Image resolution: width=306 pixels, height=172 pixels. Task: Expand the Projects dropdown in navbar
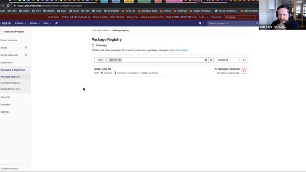pos(21,23)
